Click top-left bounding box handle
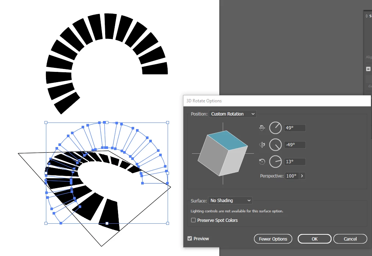 46,122
